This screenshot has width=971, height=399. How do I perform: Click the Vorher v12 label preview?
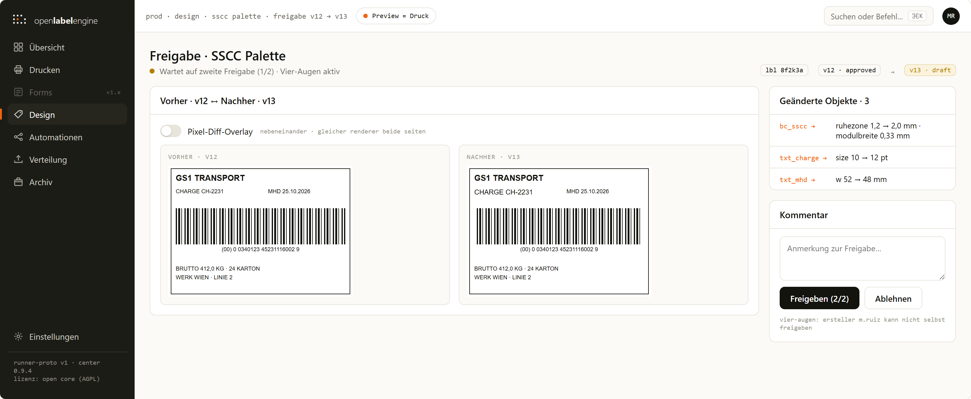click(x=260, y=231)
